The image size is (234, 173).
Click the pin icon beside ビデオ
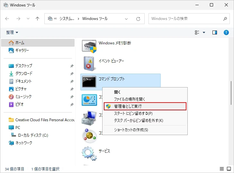coord(72,105)
